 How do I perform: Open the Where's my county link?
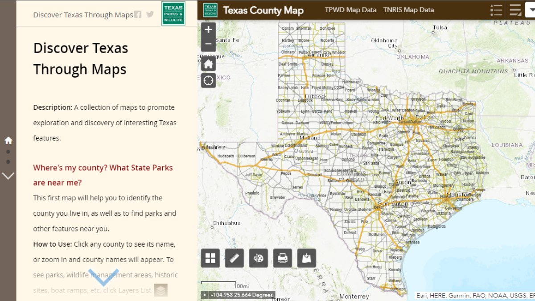[103, 167]
